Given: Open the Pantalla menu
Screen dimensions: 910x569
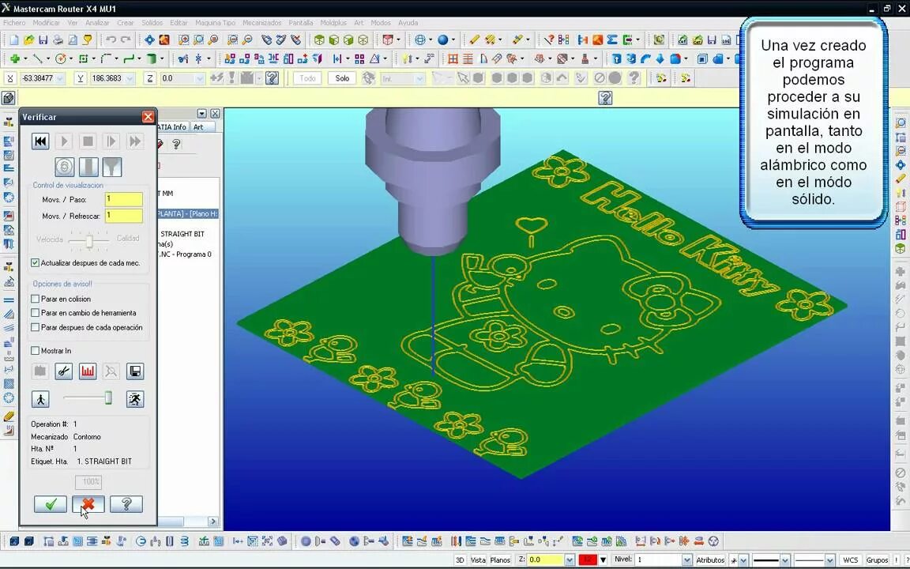Looking at the screenshot, I should [301, 23].
